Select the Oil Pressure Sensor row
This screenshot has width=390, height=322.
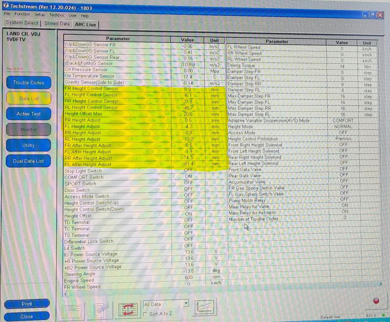pyautogui.click(x=144, y=70)
